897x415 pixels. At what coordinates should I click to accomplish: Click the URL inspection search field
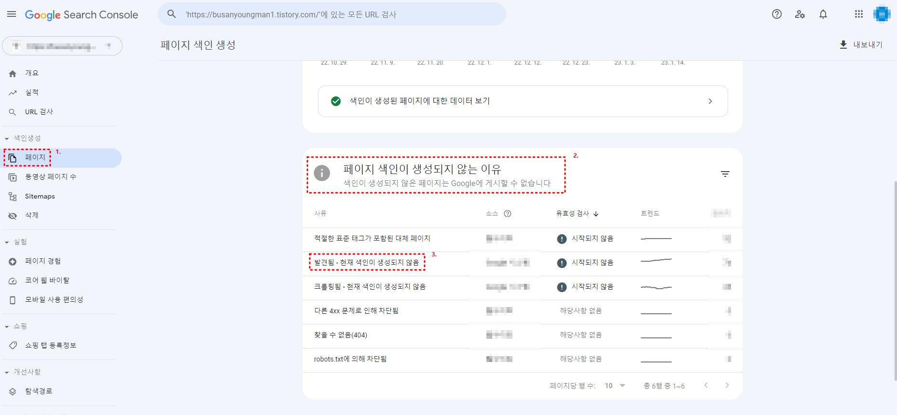tap(332, 14)
